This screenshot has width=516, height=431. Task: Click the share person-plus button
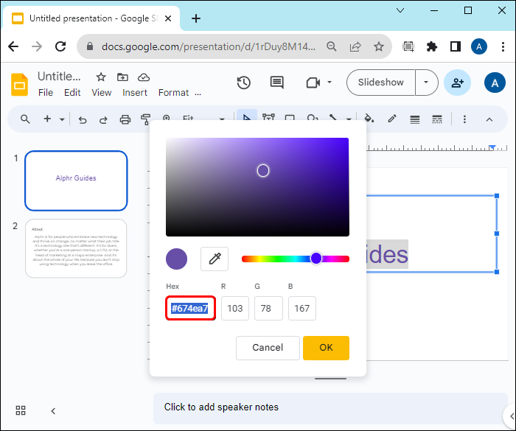(457, 83)
